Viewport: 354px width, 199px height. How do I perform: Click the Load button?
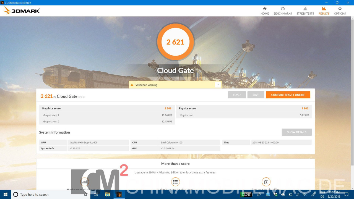[237, 95]
